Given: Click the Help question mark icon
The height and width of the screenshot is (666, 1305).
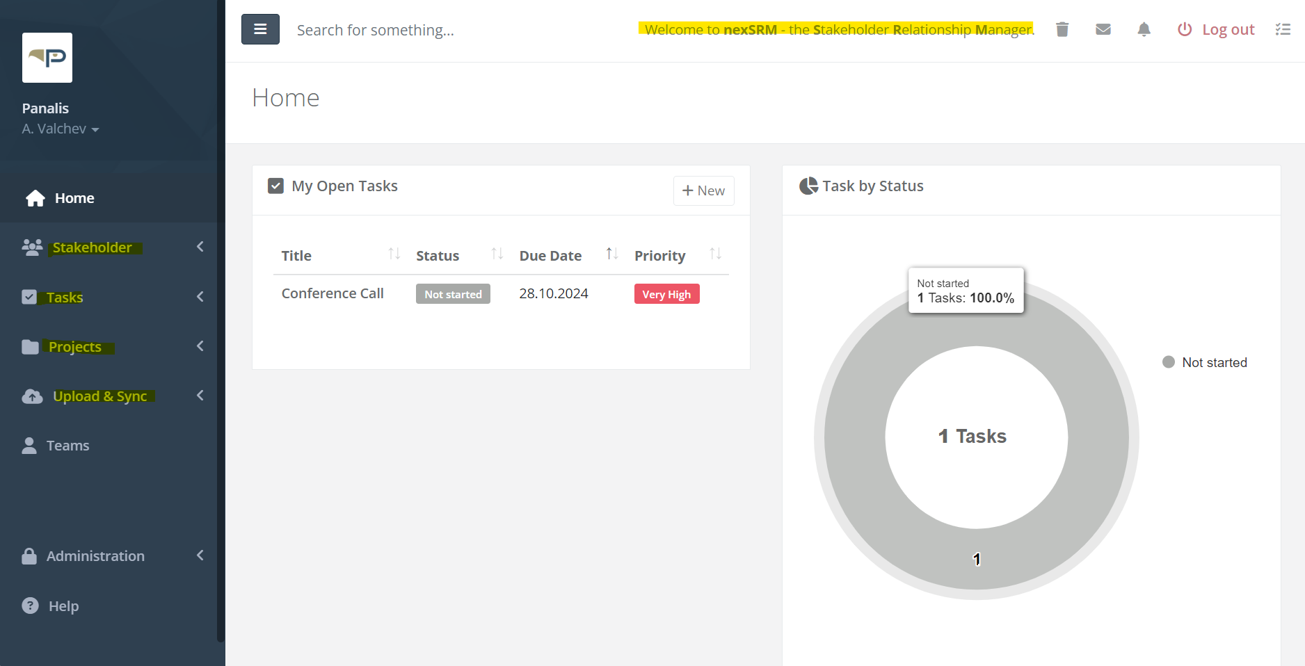Looking at the screenshot, I should point(30,606).
